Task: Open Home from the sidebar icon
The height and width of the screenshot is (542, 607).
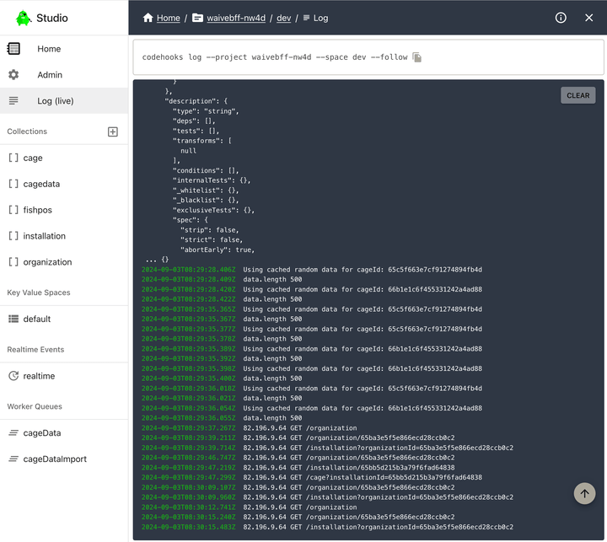Action: click(13, 48)
